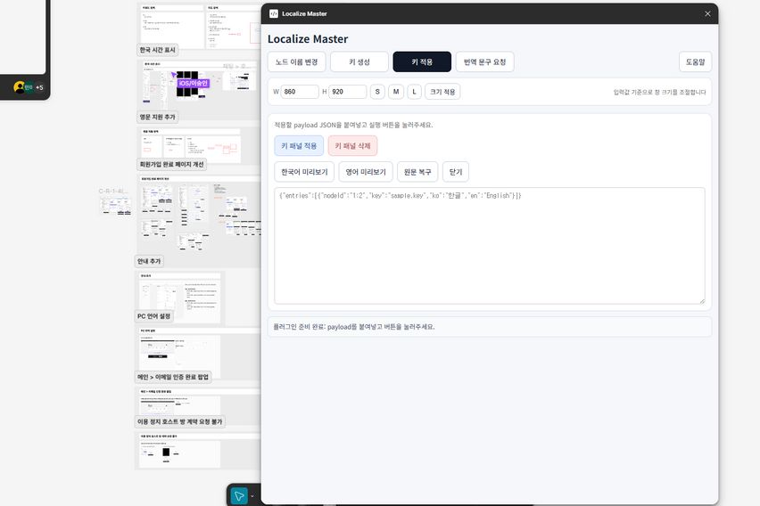
Task: Click the 한국 시간 표시 section label
Action: click(158, 50)
